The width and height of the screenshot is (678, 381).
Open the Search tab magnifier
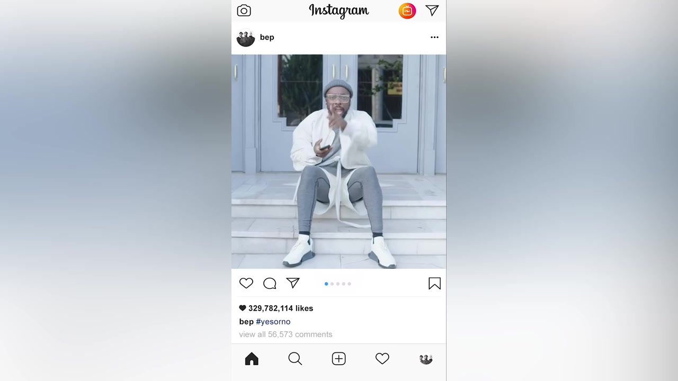coord(295,359)
